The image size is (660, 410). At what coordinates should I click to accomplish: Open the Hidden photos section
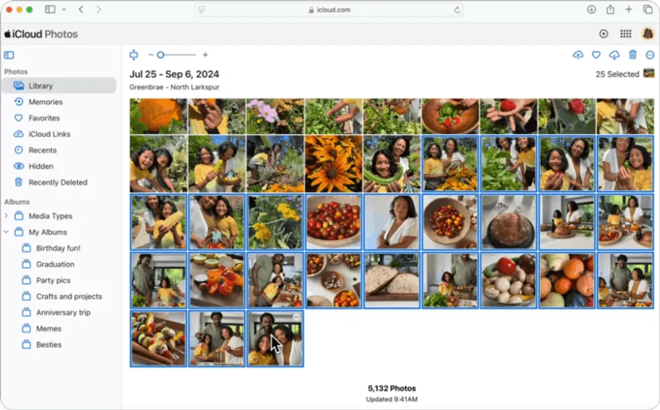click(41, 166)
